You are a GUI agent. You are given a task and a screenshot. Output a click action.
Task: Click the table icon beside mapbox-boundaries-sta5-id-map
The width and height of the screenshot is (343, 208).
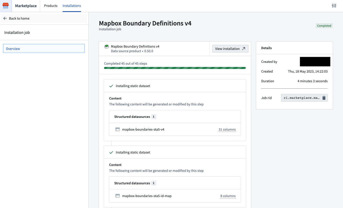(118, 196)
